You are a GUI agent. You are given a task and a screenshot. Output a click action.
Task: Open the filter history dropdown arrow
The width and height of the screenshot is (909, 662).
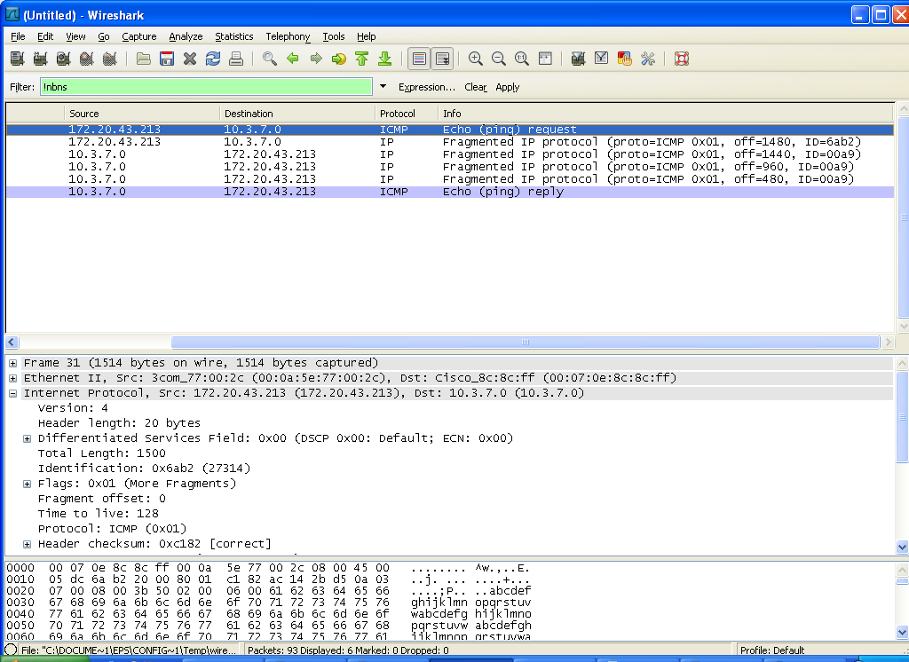(383, 86)
